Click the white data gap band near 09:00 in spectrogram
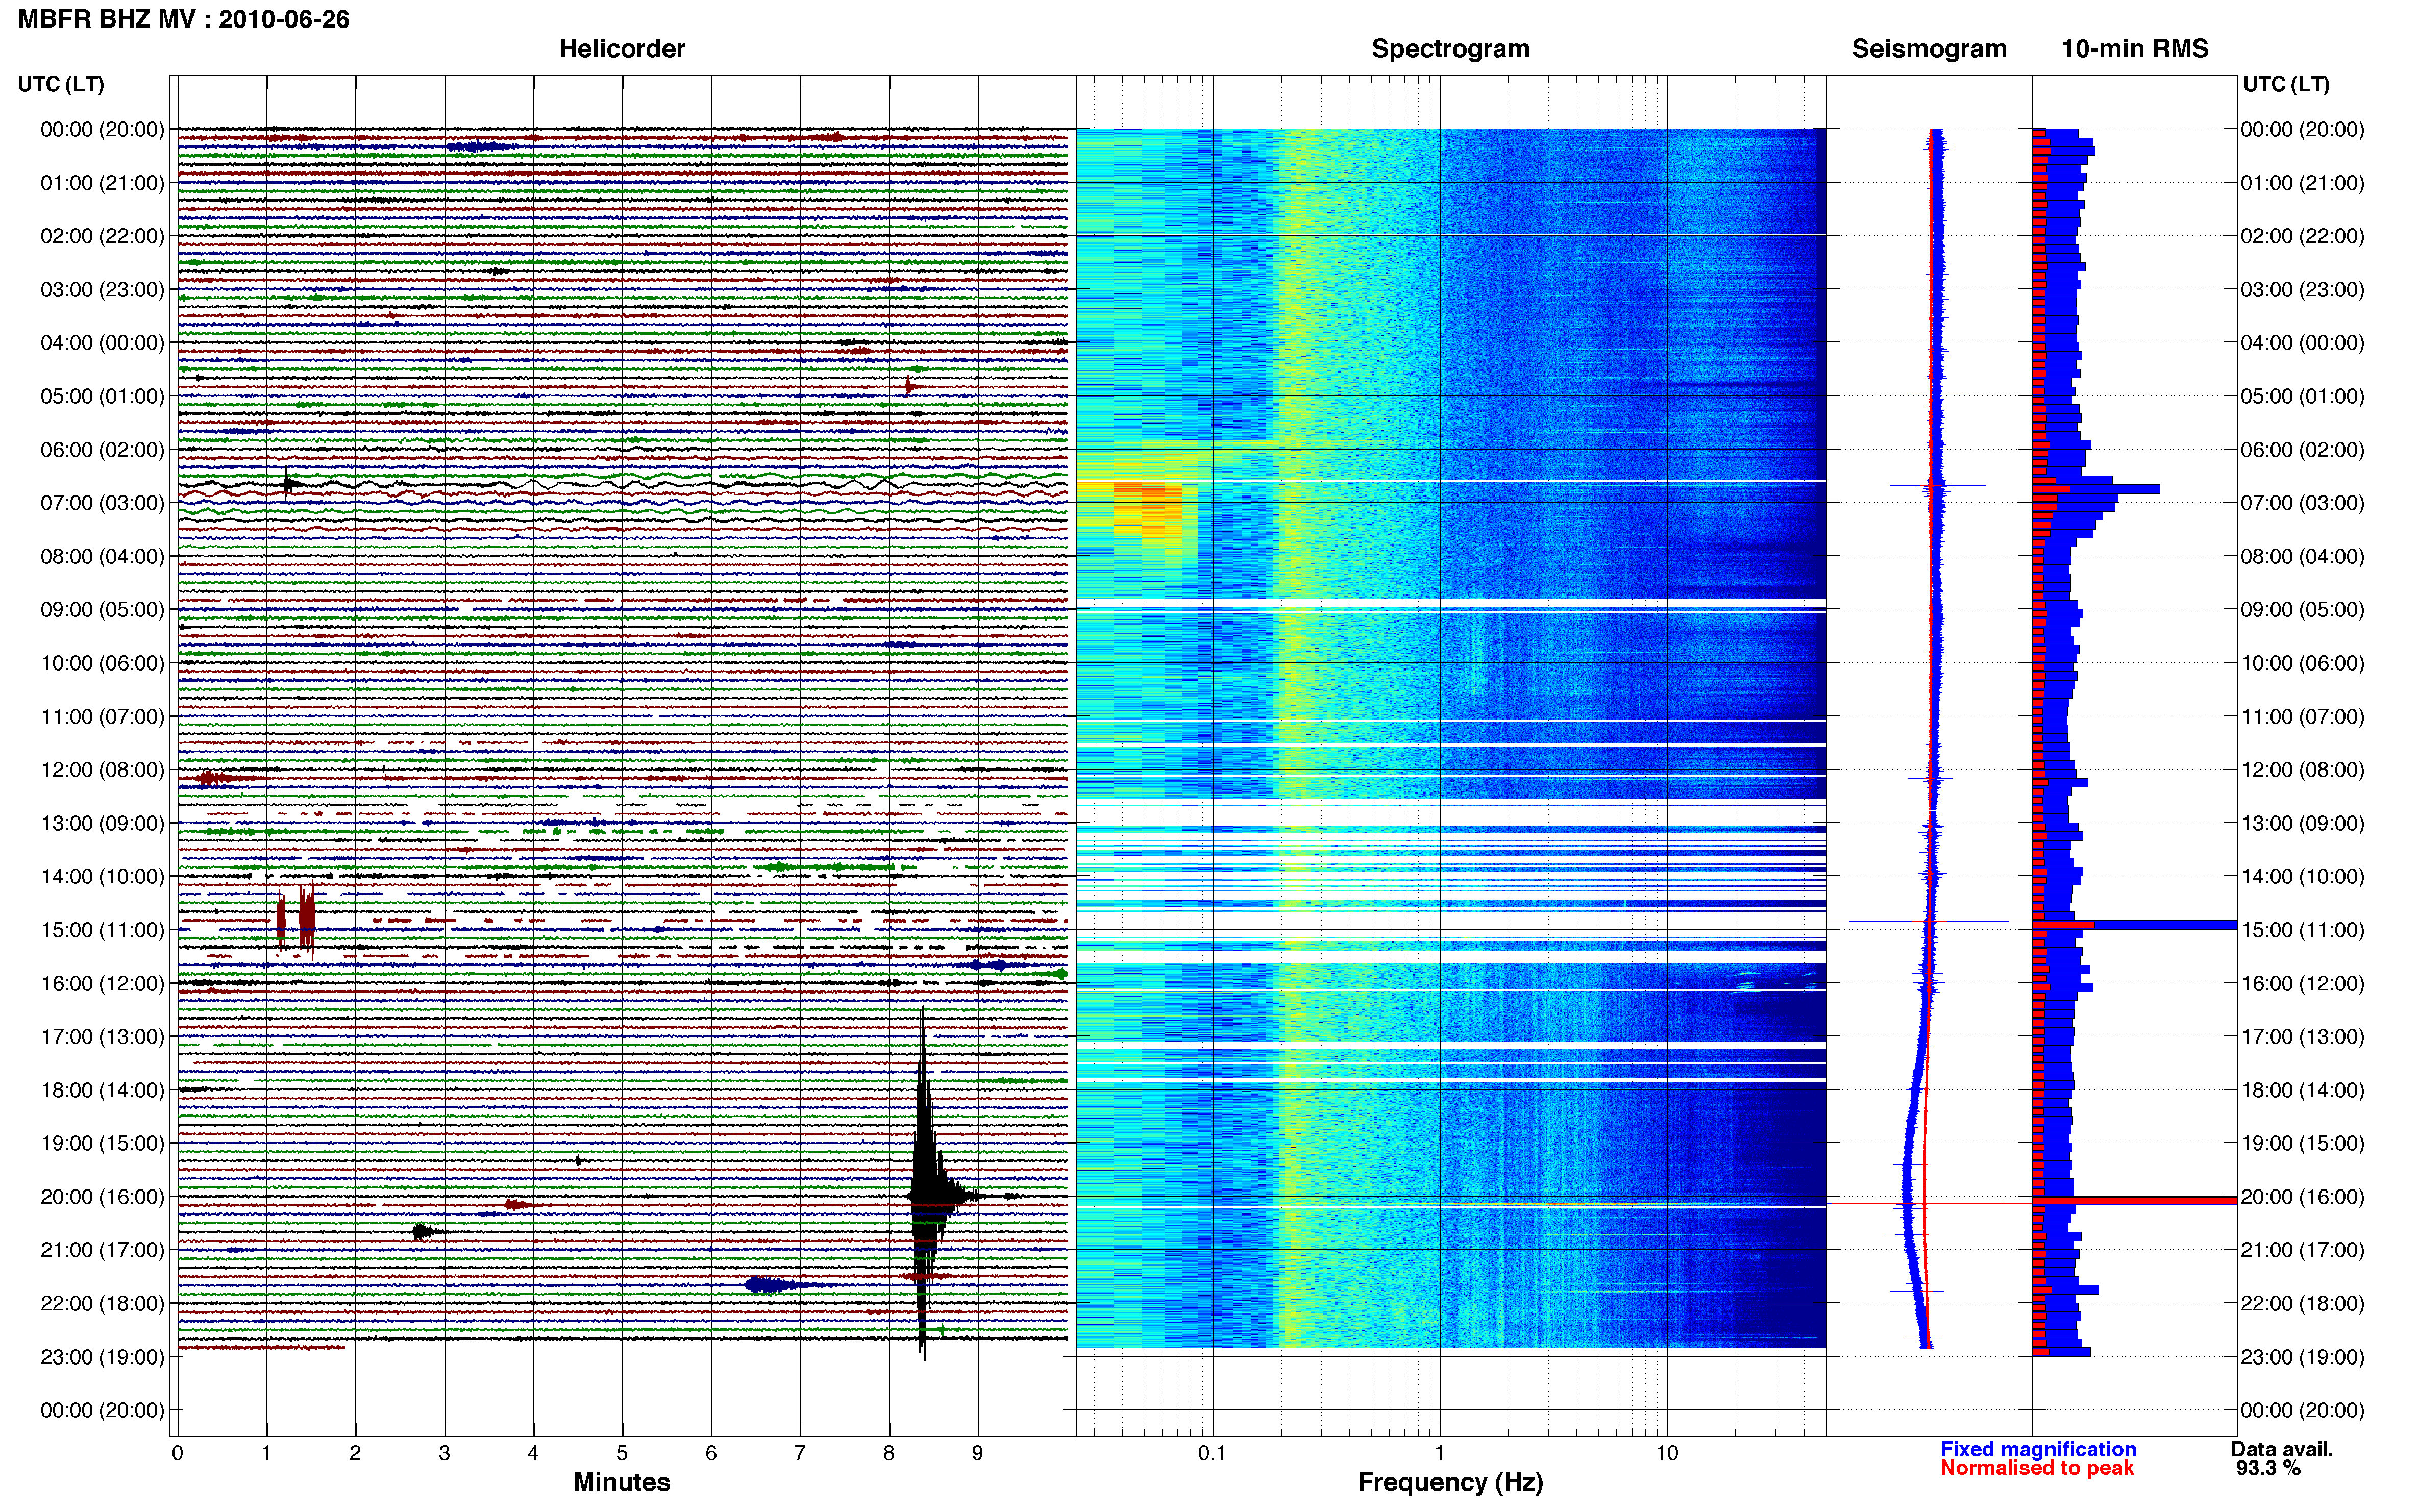The image size is (2419, 1512). pyautogui.click(x=1450, y=604)
